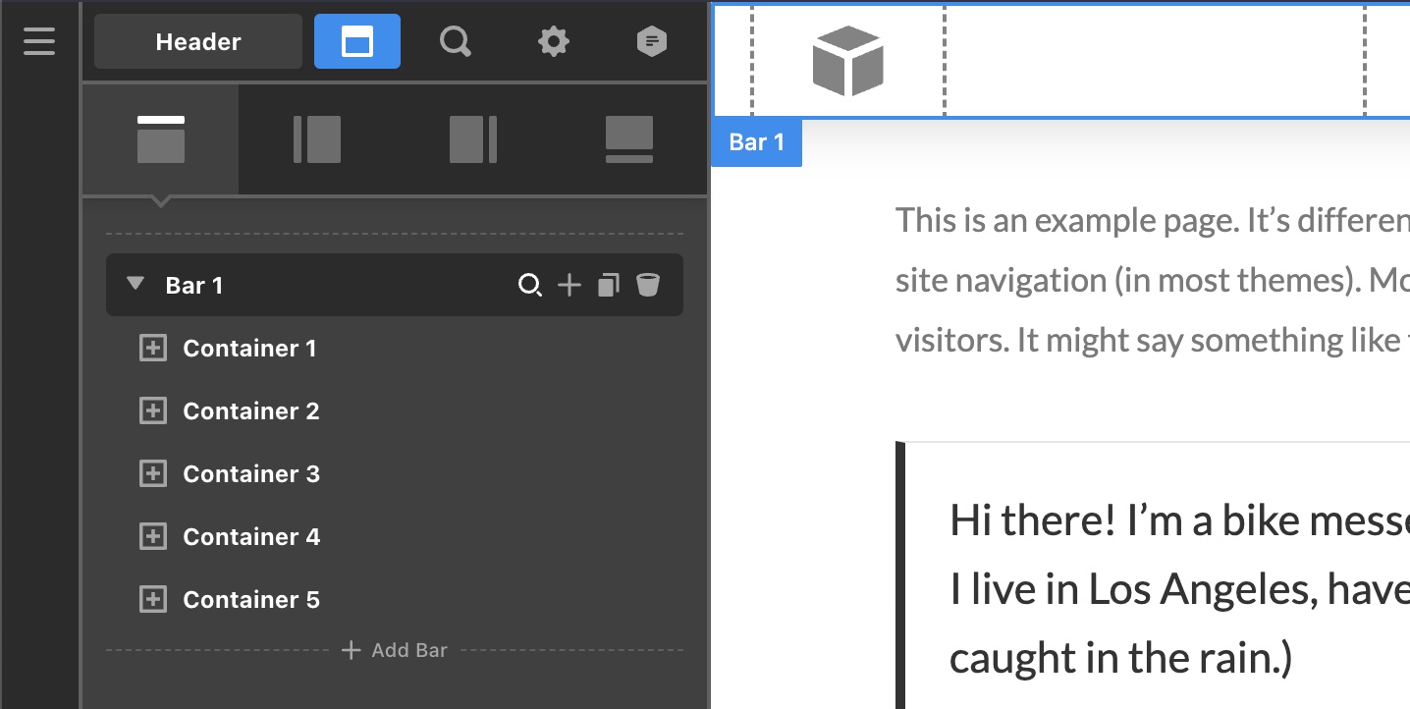The image size is (1410, 709).
Task: Switch to the right sidebar region tab
Action: pos(473,139)
